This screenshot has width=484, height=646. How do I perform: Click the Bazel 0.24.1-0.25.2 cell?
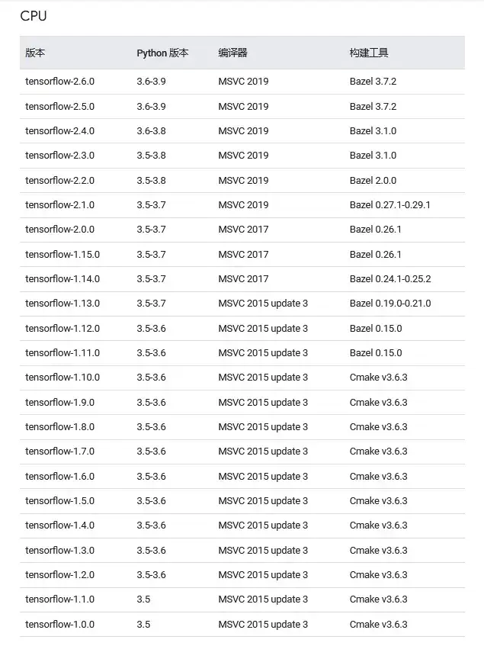(x=389, y=279)
